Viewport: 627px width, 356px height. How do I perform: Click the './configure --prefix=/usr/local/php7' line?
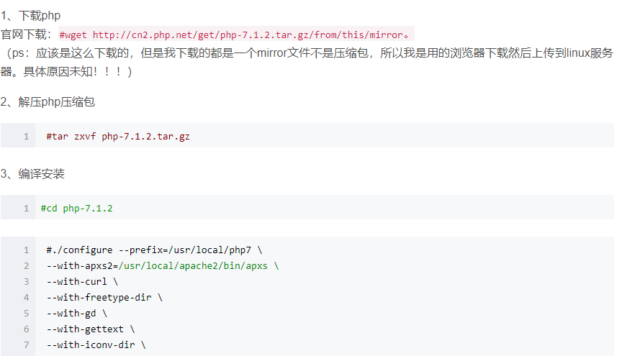(x=154, y=250)
